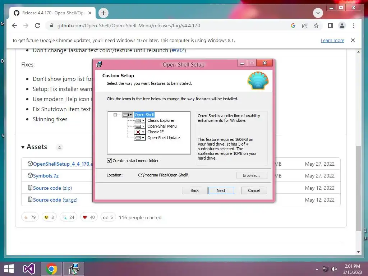
Task: Click the laugh reaction 8
Action: coord(49,217)
